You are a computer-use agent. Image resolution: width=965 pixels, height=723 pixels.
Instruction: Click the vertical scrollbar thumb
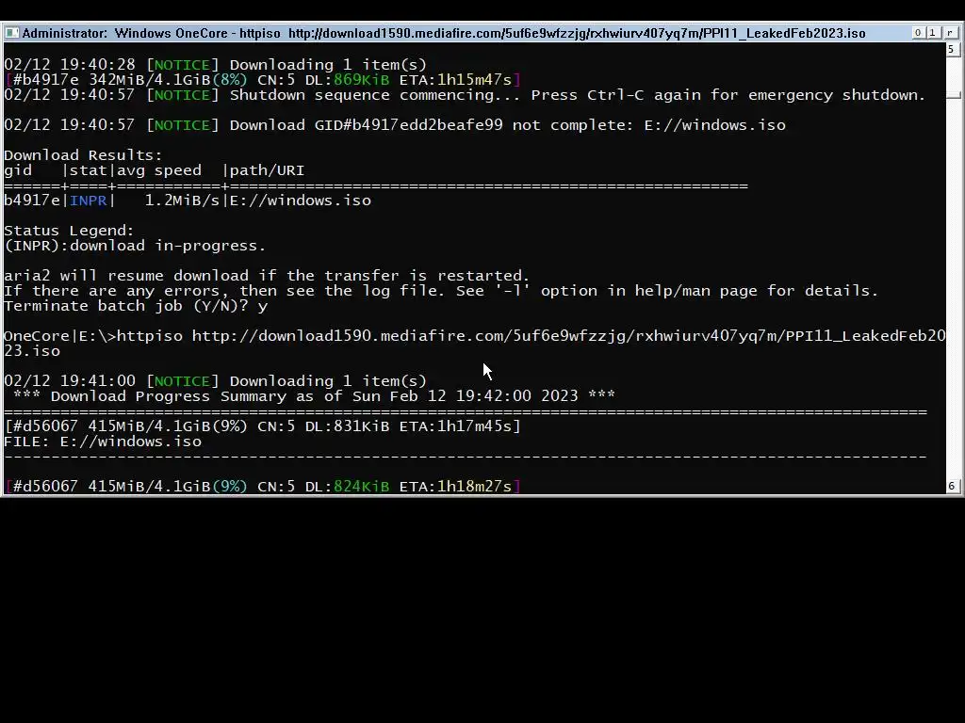click(x=954, y=95)
